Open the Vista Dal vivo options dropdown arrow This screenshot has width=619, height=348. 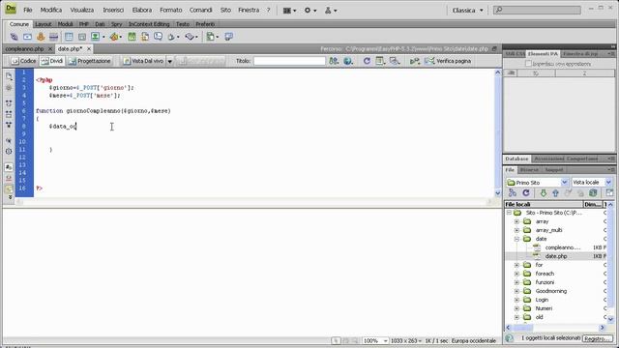170,61
